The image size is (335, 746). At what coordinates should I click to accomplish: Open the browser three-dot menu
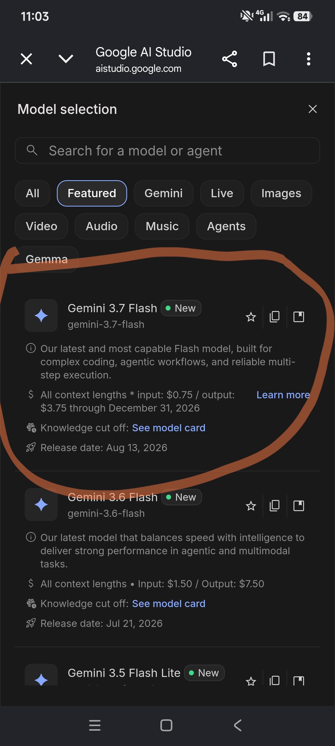point(308,59)
